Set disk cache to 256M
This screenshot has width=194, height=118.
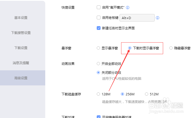tap(122, 94)
